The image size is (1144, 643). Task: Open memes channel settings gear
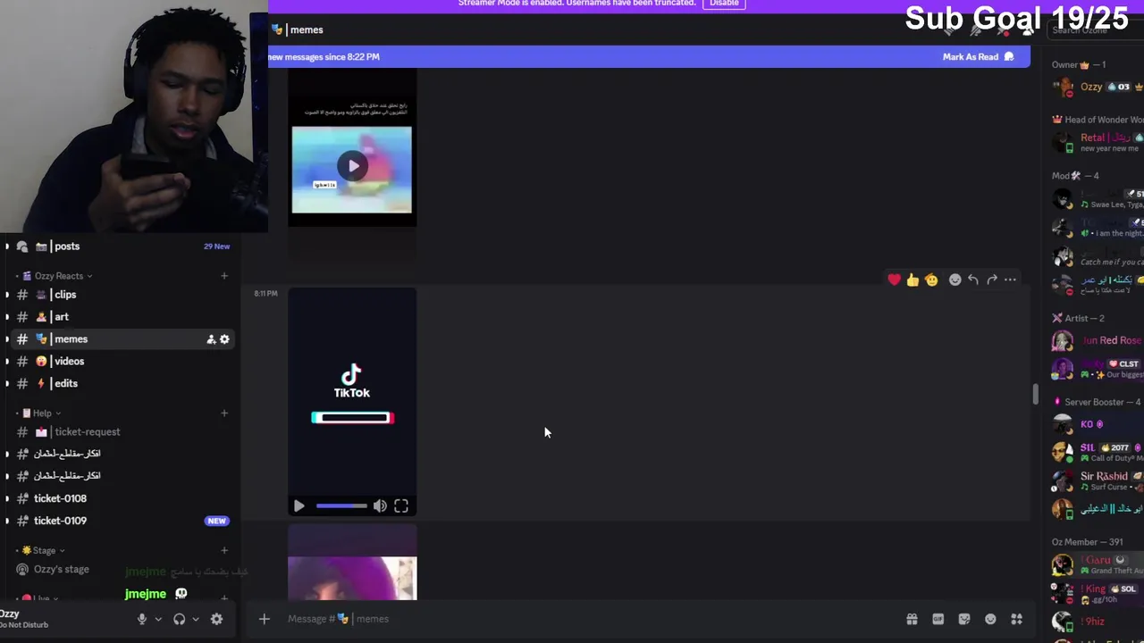pyautogui.click(x=224, y=339)
